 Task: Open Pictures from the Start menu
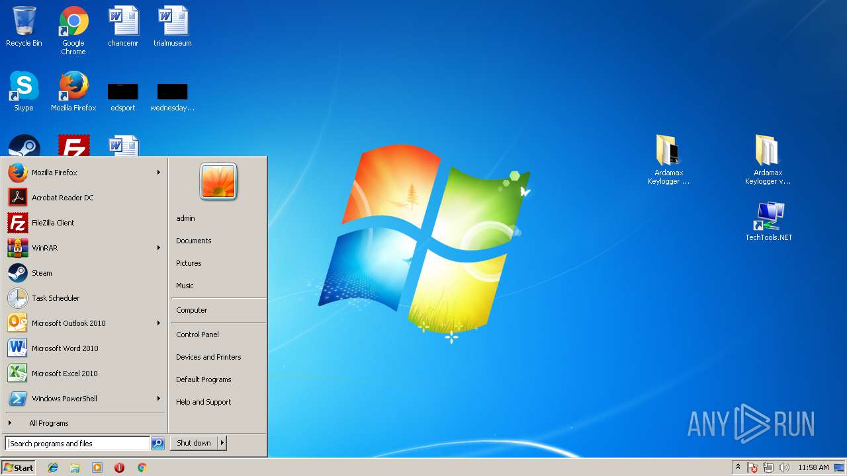218,263
